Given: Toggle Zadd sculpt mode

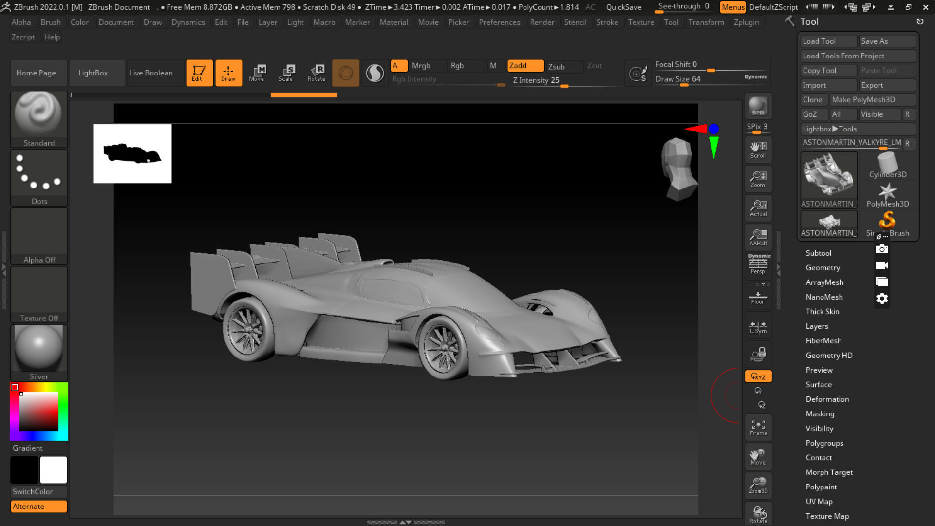Looking at the screenshot, I should click(525, 66).
